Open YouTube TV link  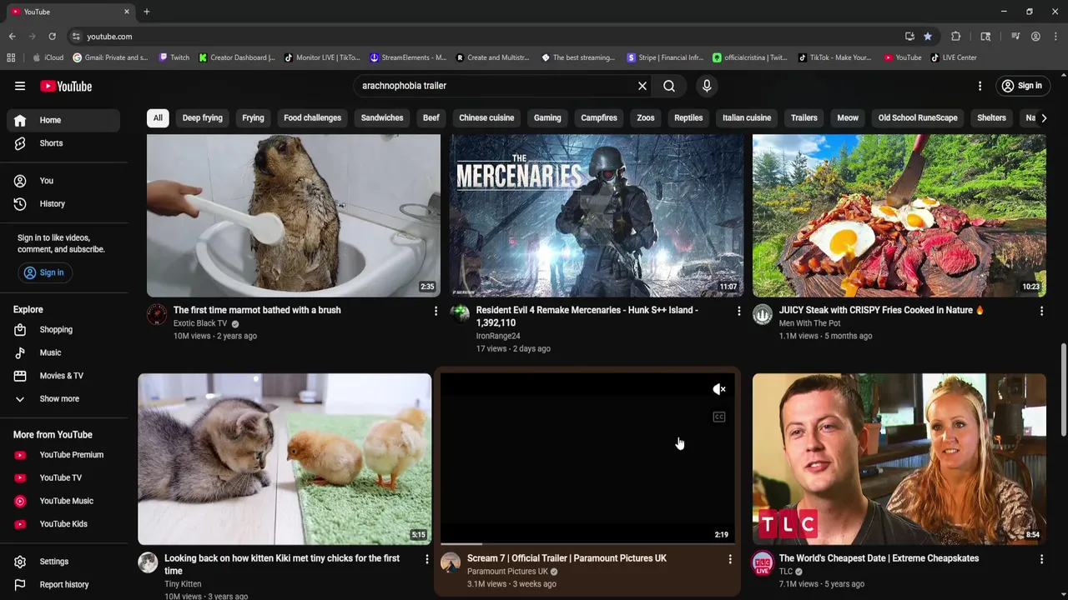click(x=63, y=477)
